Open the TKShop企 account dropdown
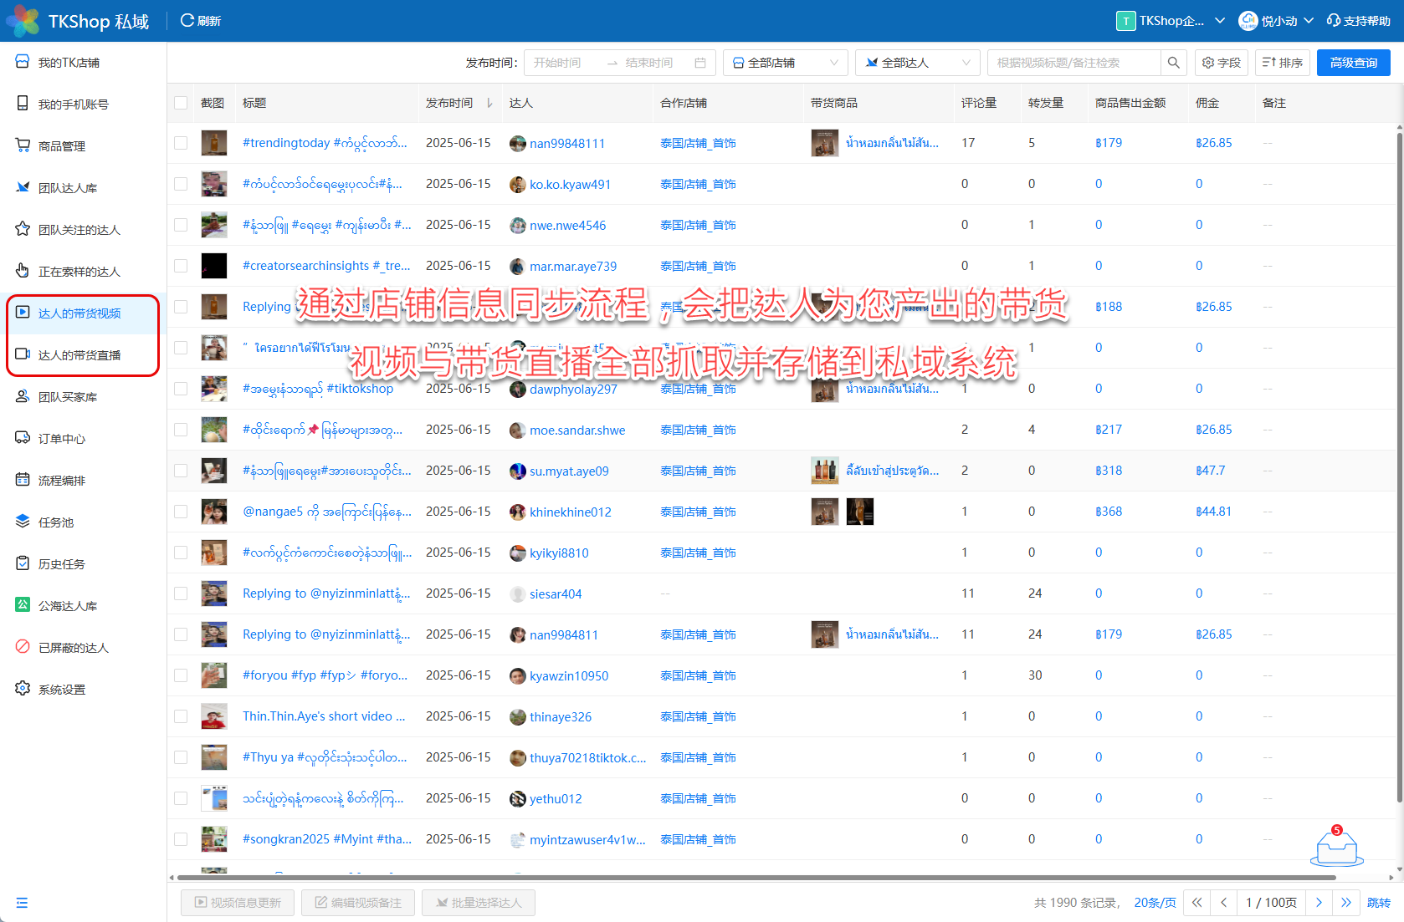Image resolution: width=1404 pixels, height=922 pixels. pos(1171,21)
